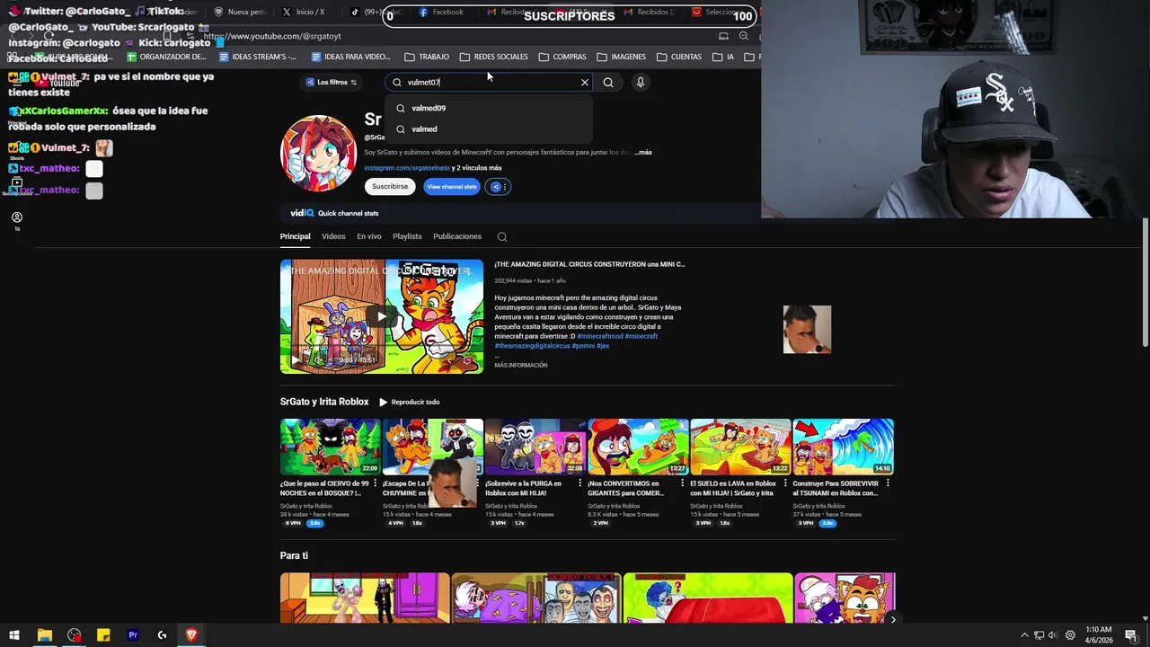This screenshot has width=1150, height=647.
Task: Switch to the Publicaciones tab
Action: (457, 236)
